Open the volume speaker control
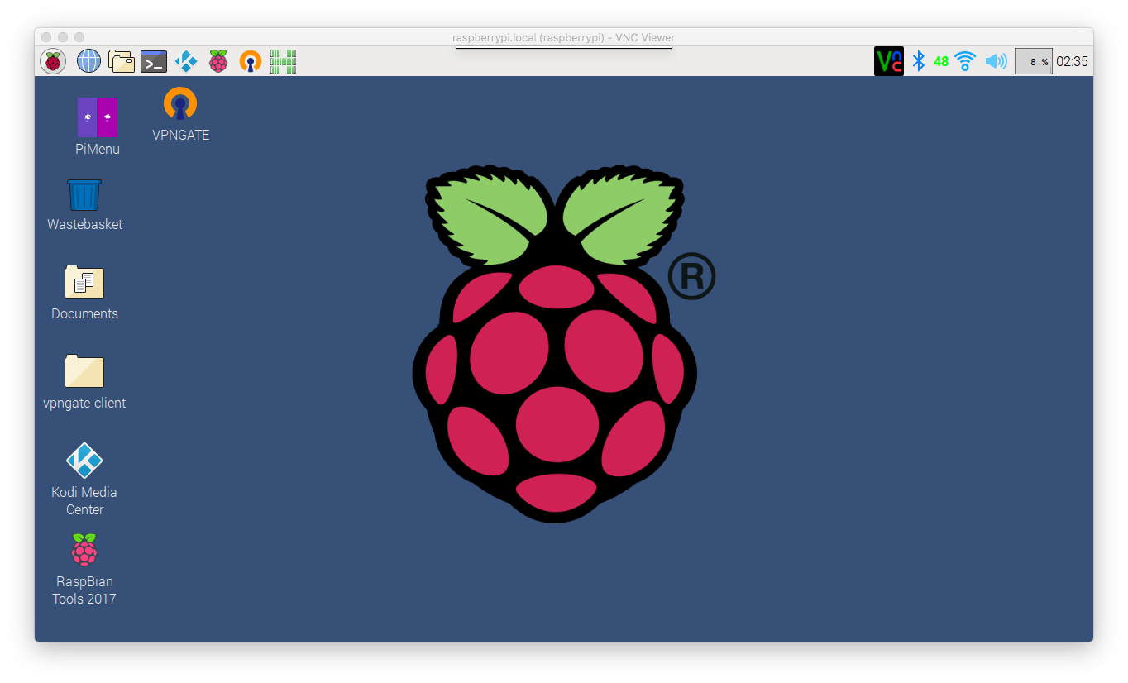This screenshot has height=683, width=1128. point(997,61)
